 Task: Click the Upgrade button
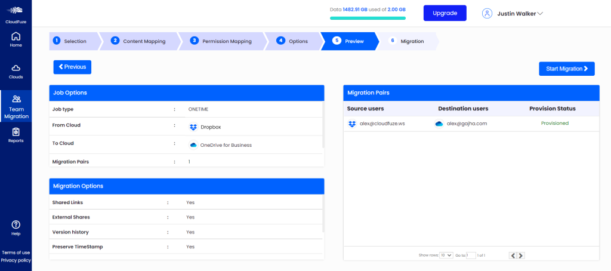coord(445,13)
